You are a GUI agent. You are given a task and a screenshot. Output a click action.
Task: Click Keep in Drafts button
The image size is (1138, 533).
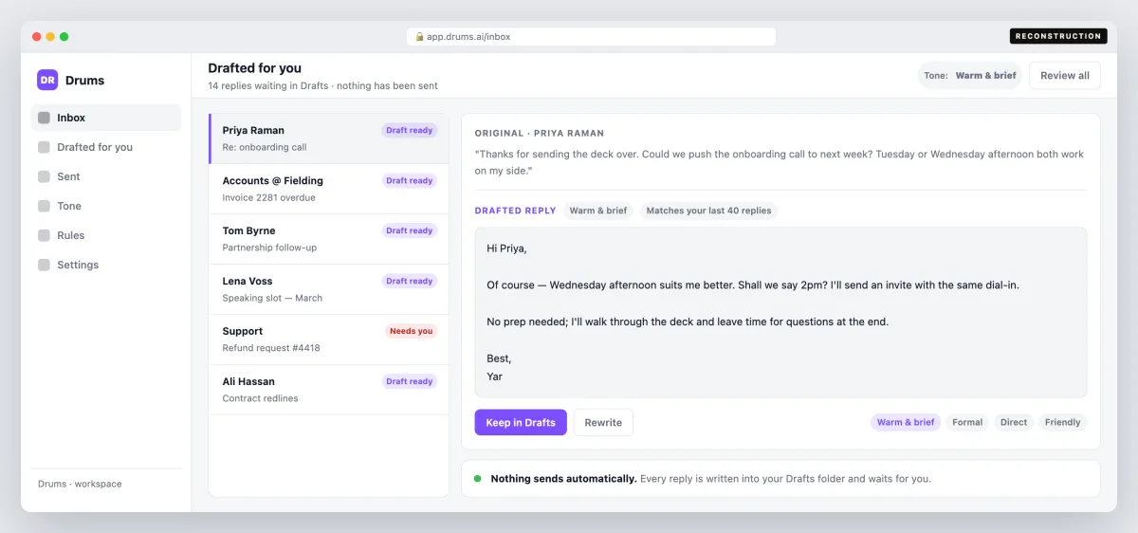(521, 423)
